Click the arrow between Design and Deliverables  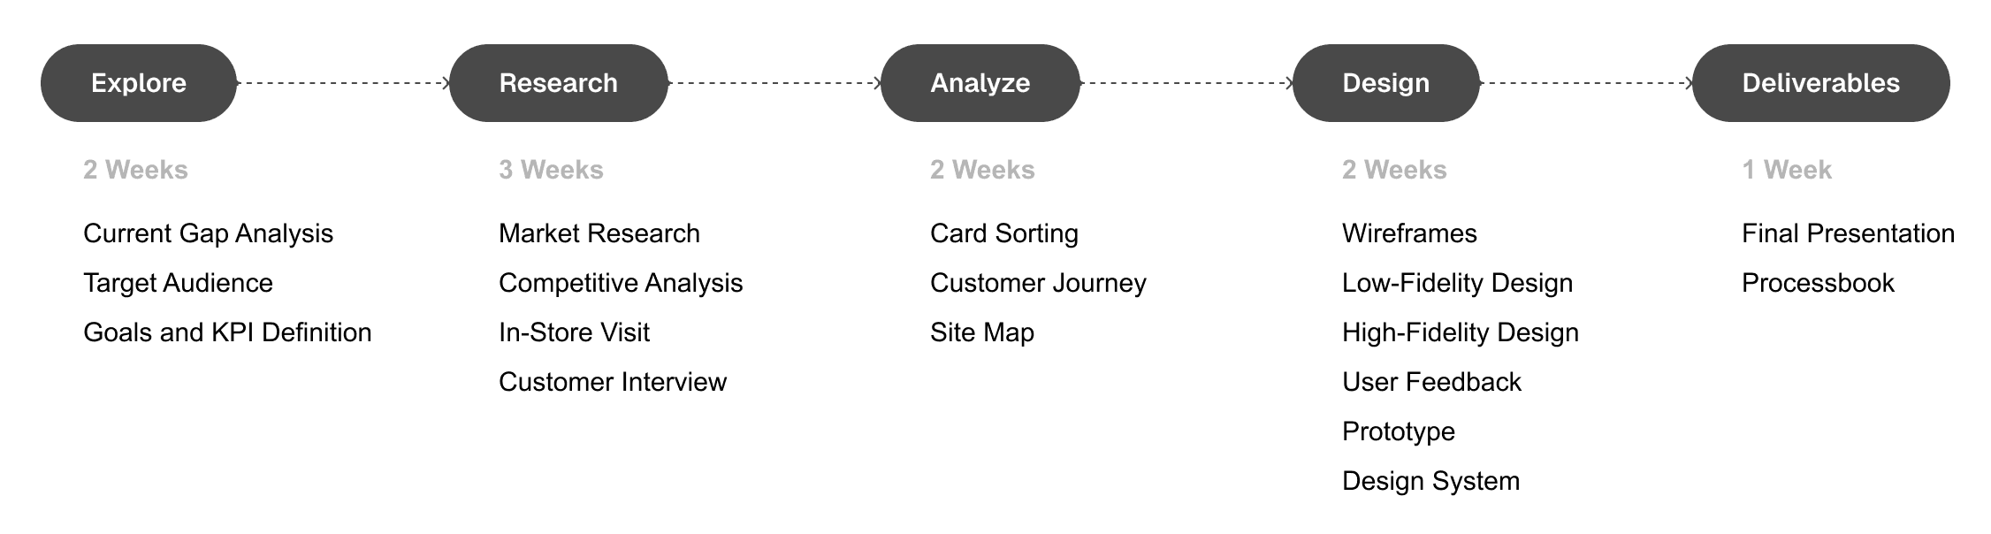point(1586,83)
